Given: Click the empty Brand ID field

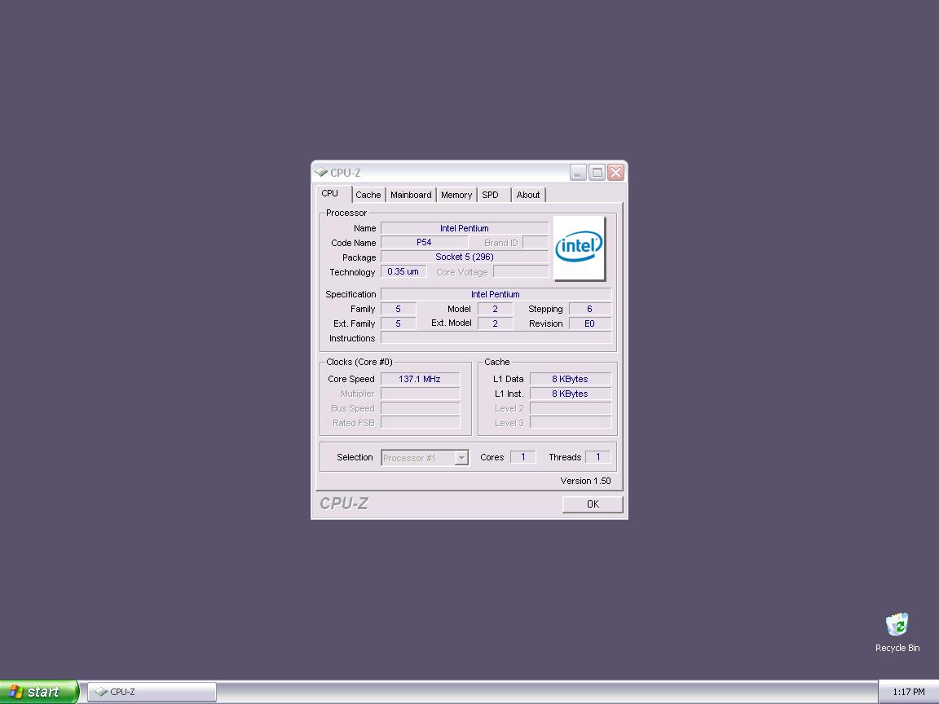Looking at the screenshot, I should pyautogui.click(x=536, y=243).
